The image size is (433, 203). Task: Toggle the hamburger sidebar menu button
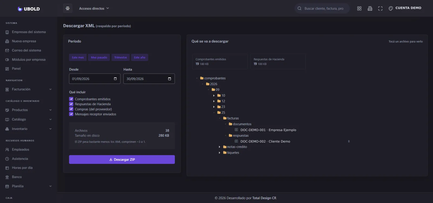[68, 8]
